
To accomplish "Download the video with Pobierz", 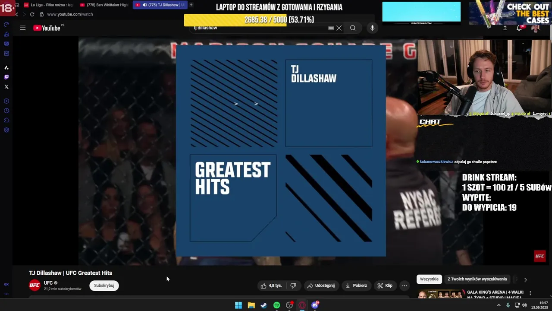I will (356, 286).
